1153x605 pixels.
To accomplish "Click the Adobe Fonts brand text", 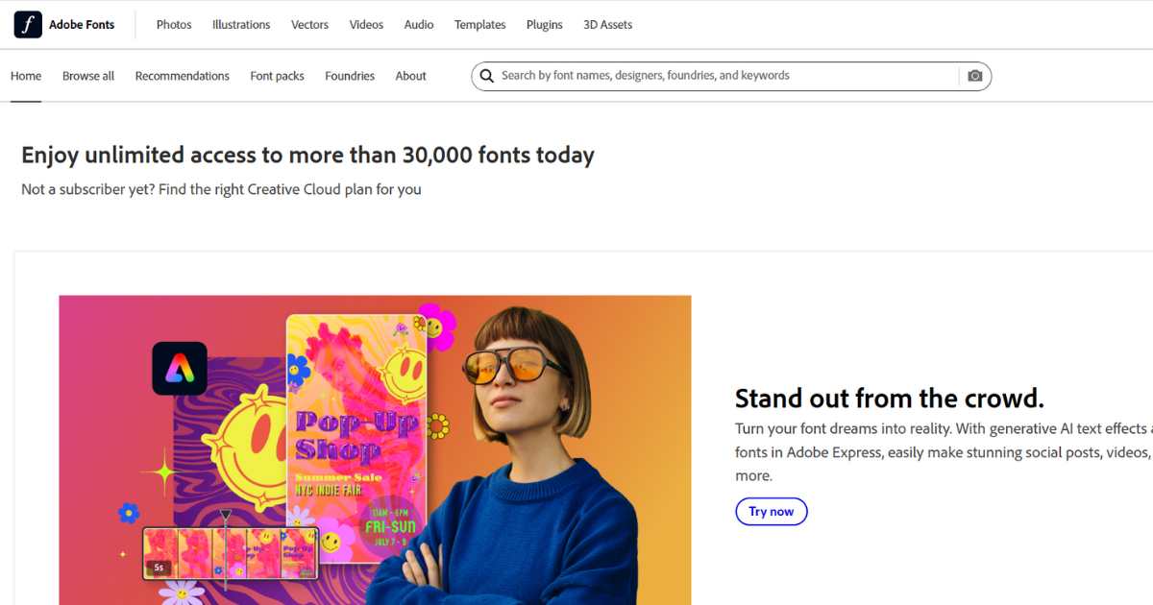I will point(82,25).
